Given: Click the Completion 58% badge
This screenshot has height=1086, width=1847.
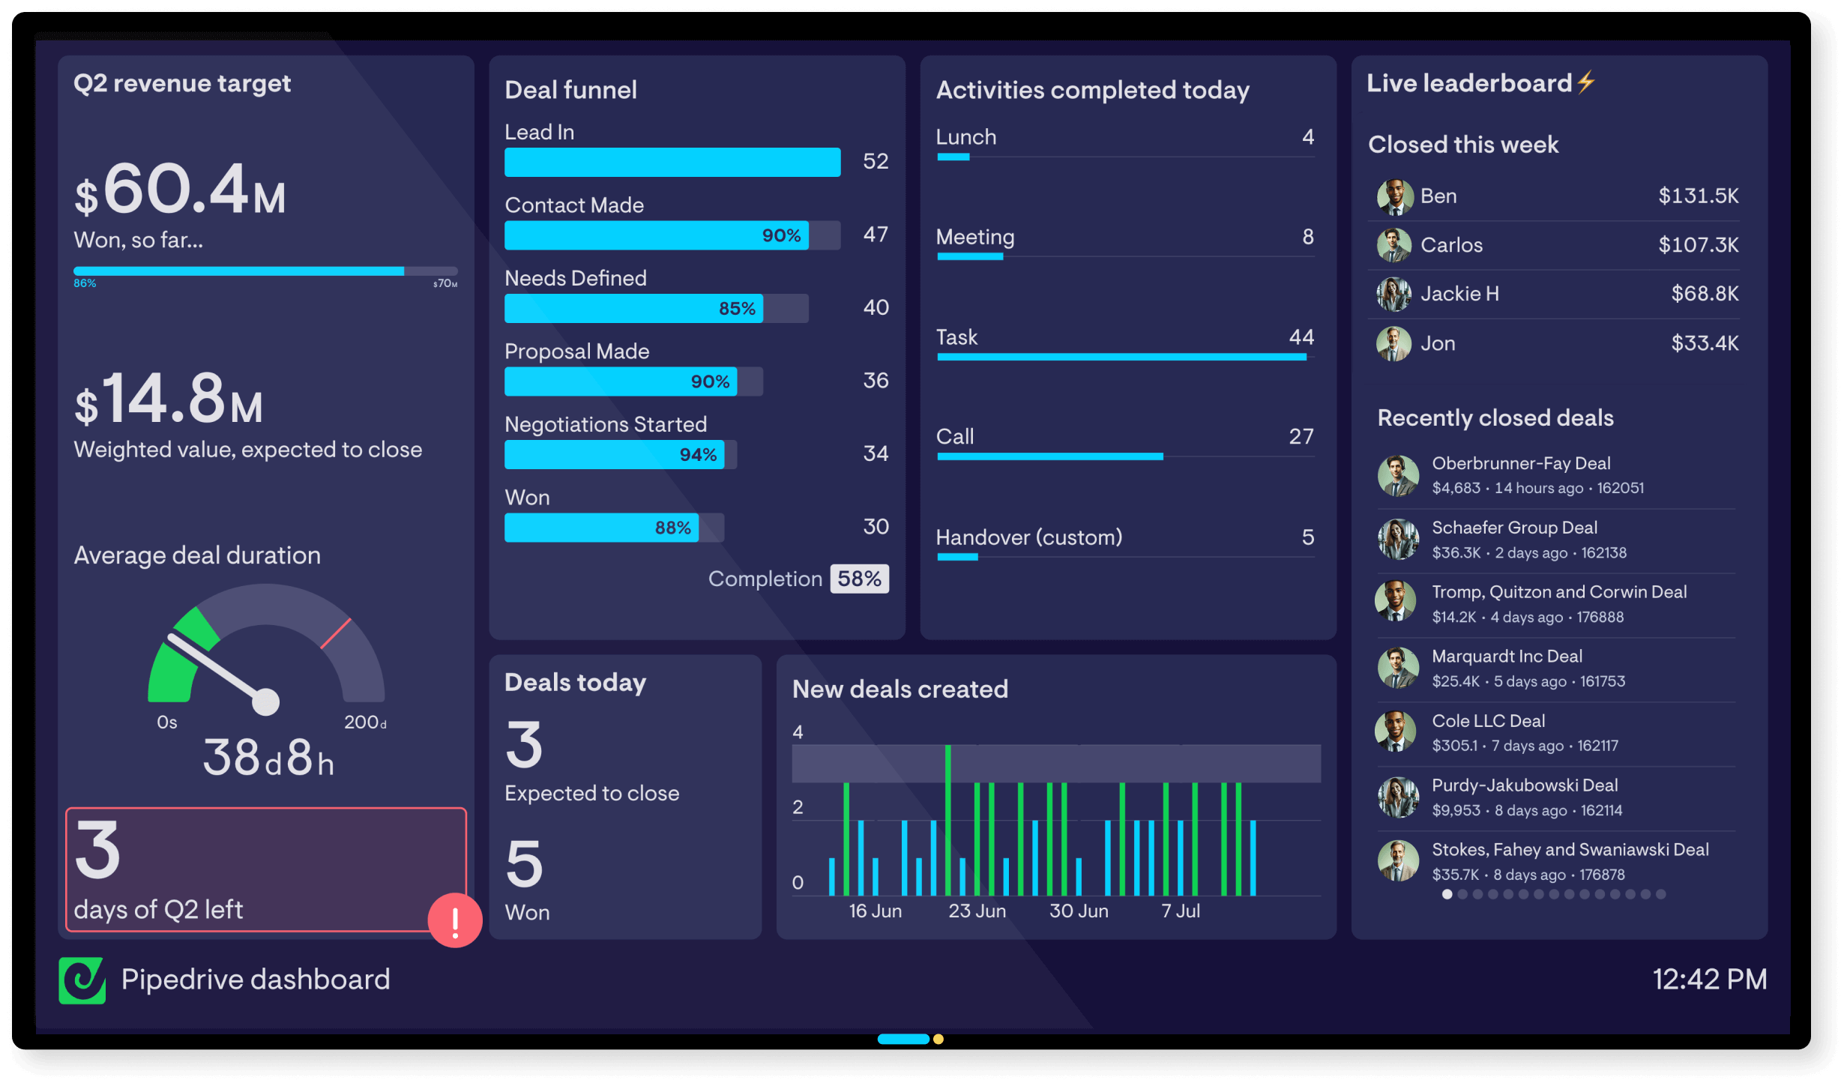Looking at the screenshot, I should click(x=859, y=579).
